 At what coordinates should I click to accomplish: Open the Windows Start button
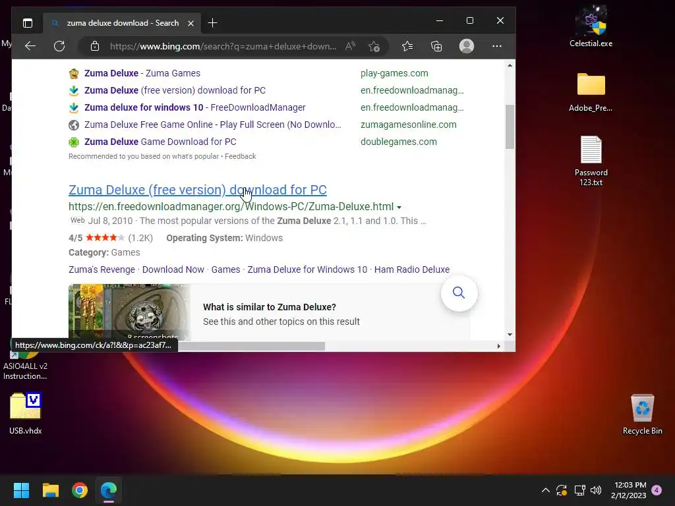21,490
